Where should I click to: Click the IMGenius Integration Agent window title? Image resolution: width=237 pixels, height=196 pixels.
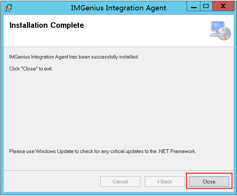click(118, 7)
